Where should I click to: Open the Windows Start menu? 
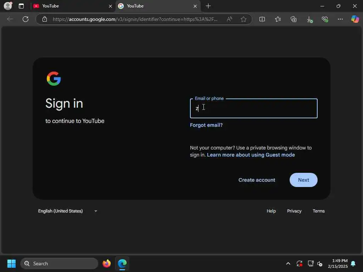pyautogui.click(x=11, y=263)
